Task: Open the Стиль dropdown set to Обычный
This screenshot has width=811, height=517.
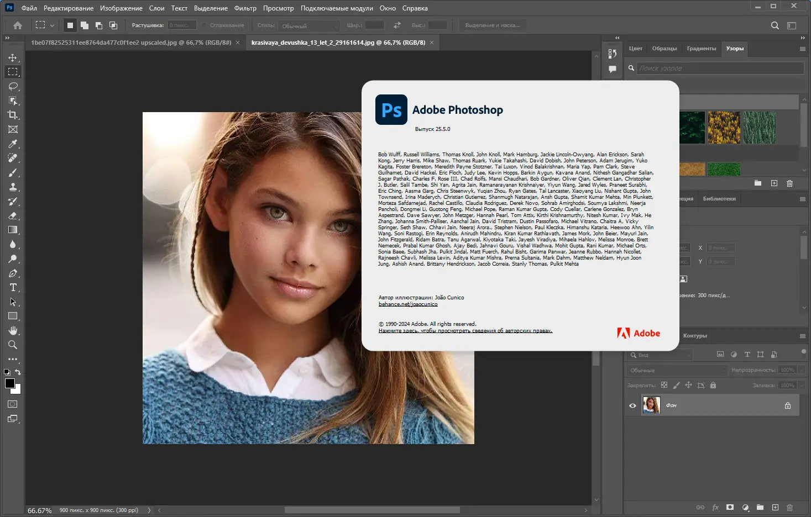Action: (309, 25)
